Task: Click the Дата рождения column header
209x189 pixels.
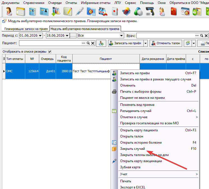Action: 153,59
